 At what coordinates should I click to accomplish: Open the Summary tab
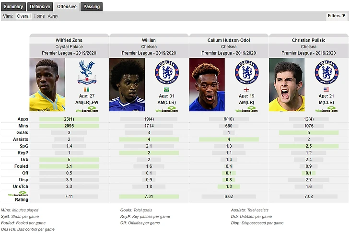tap(13, 7)
